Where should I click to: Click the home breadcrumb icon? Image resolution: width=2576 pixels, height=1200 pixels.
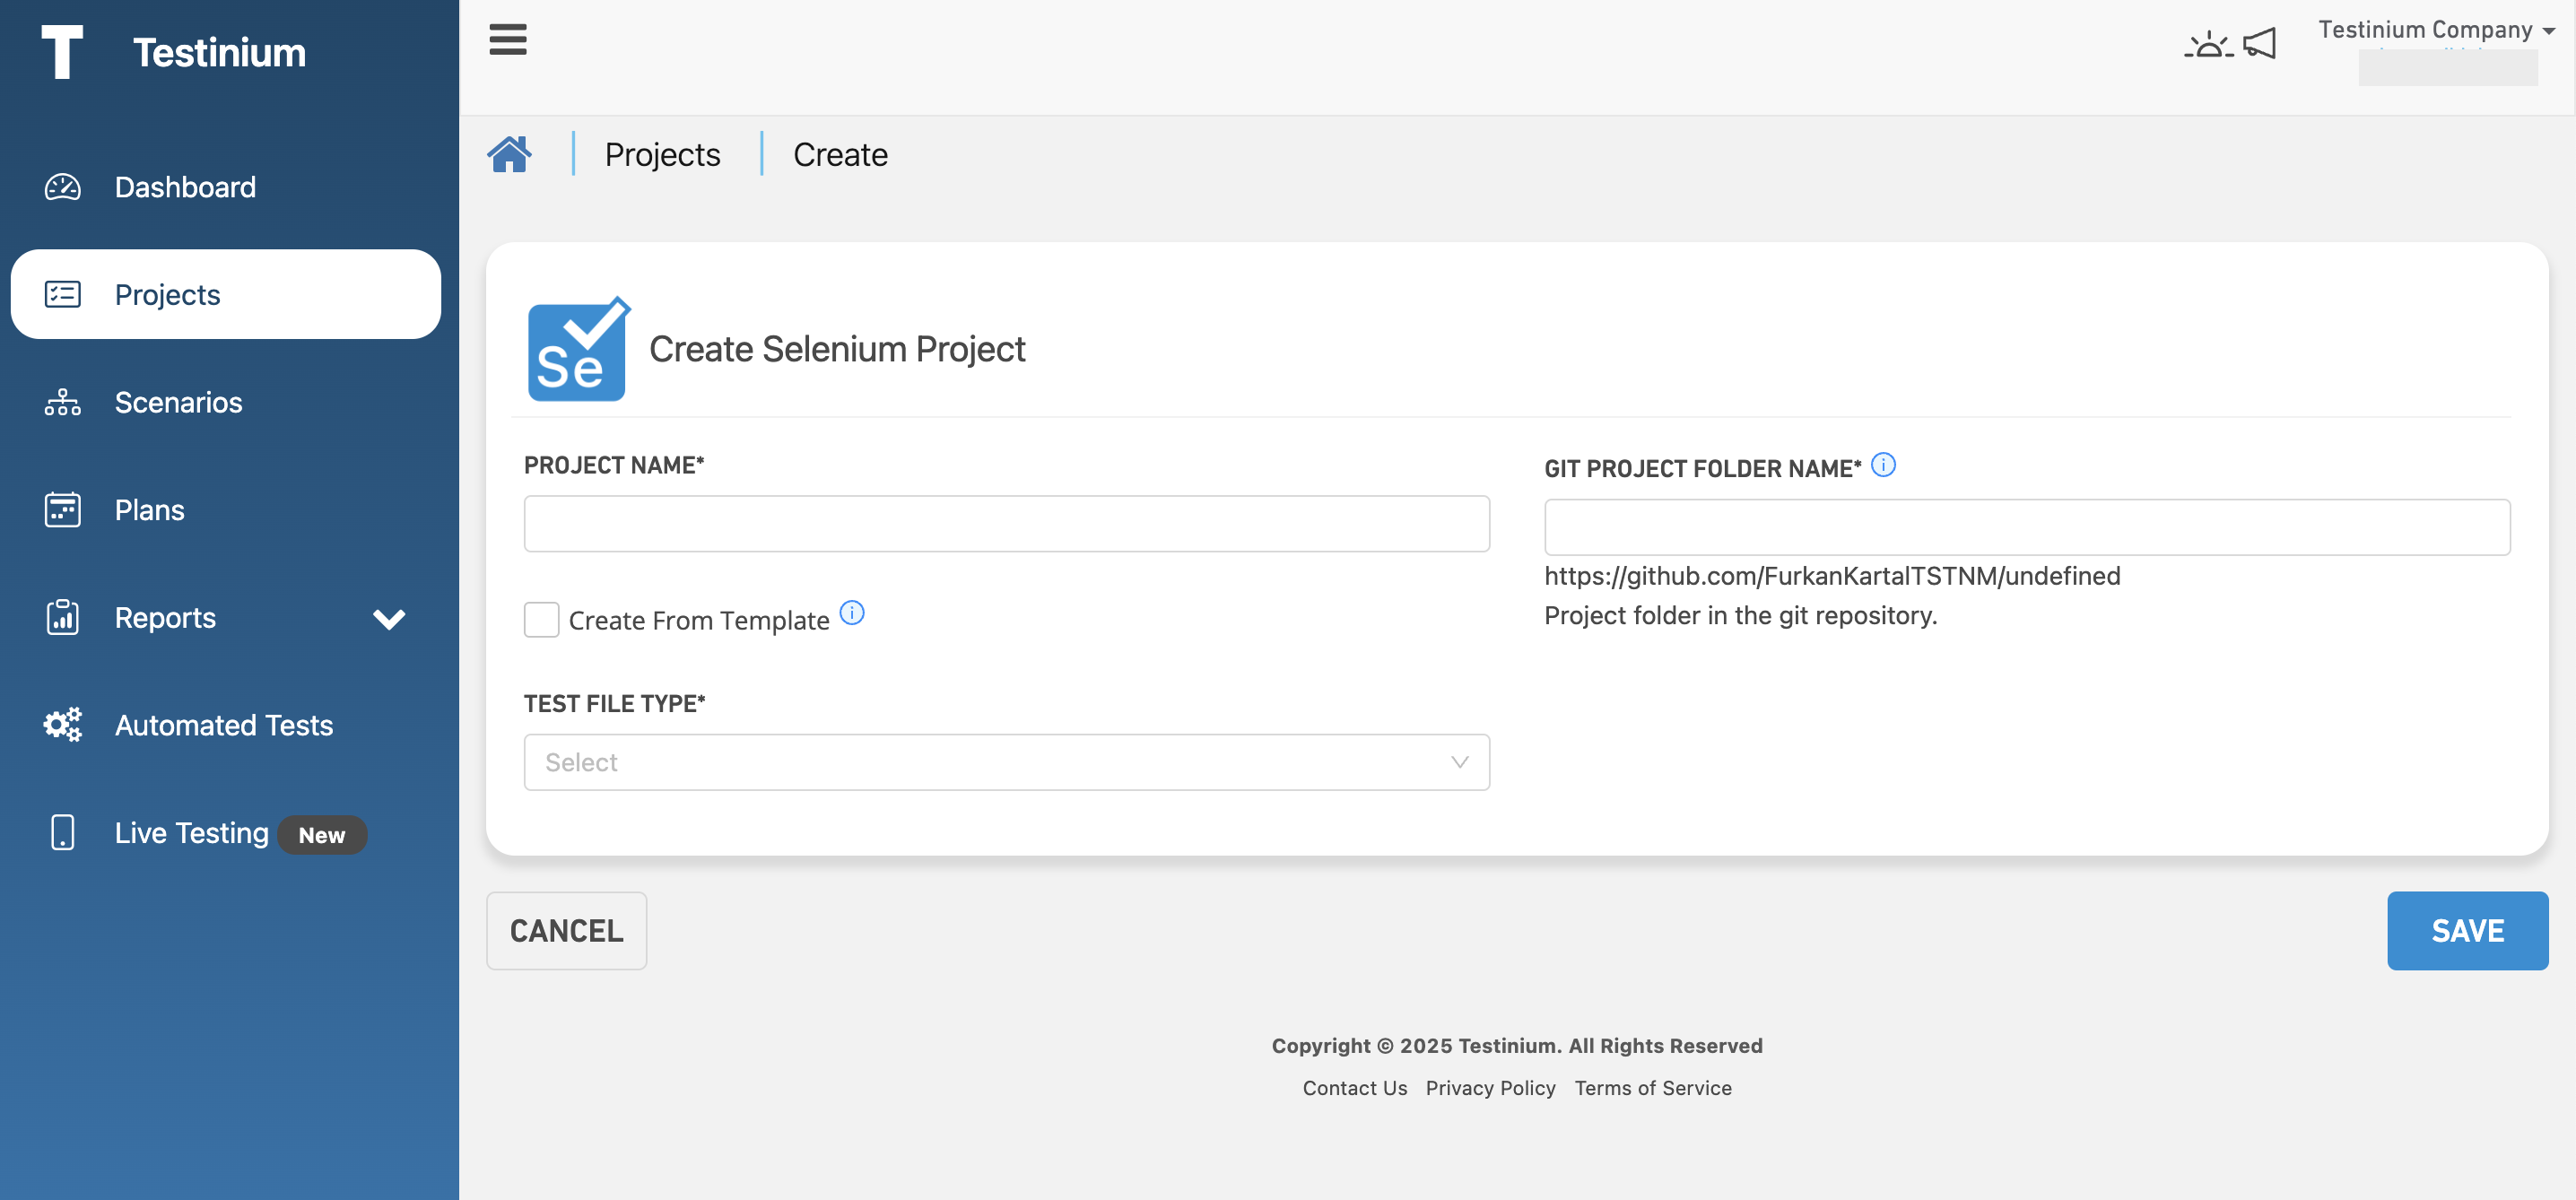(x=509, y=155)
